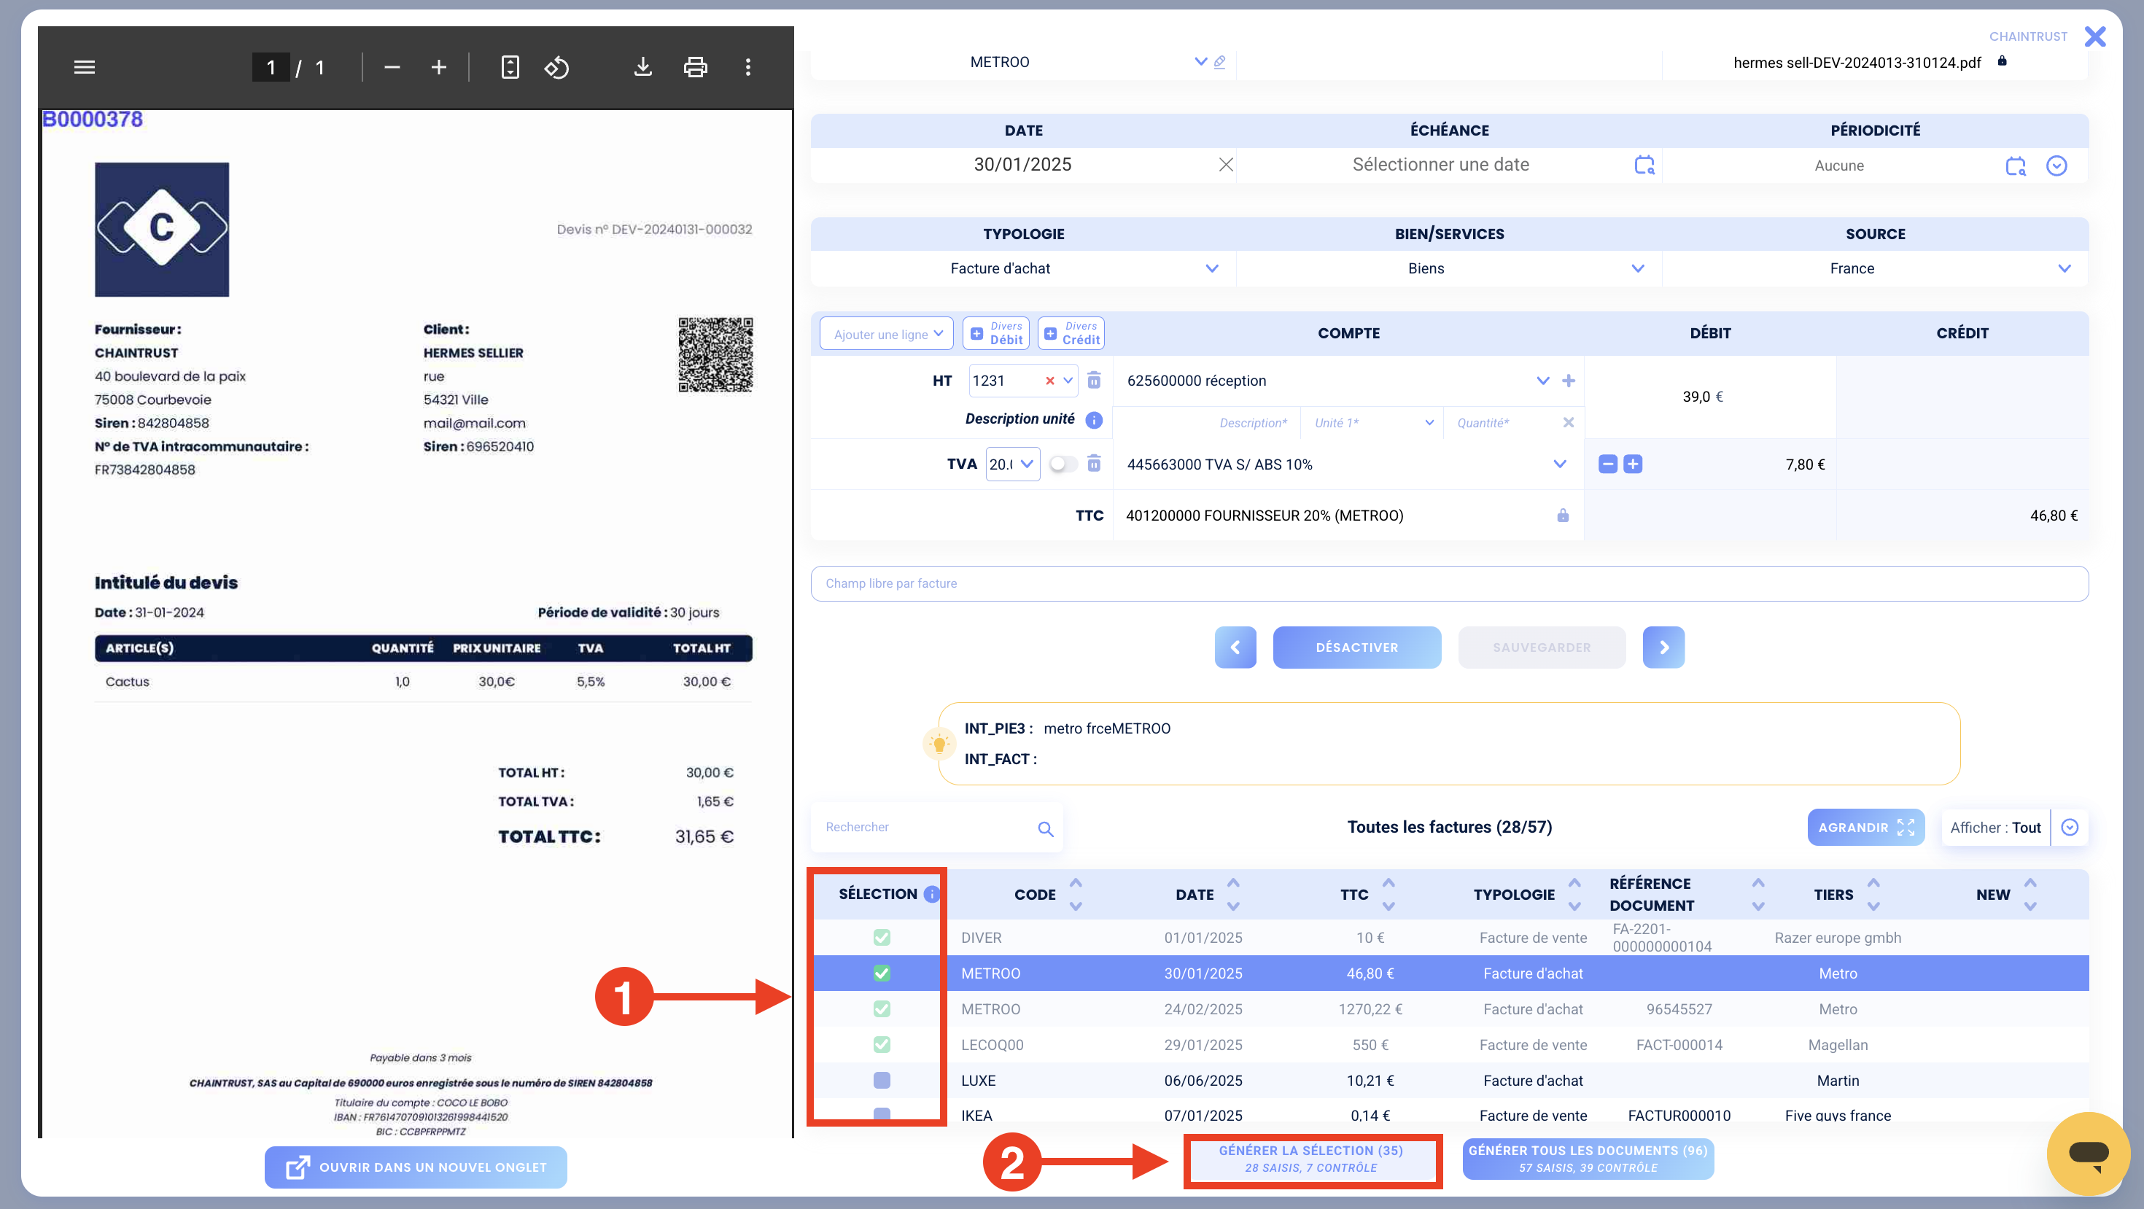Click the Champ libre par facture field
The image size is (2144, 1209).
pos(1449,583)
